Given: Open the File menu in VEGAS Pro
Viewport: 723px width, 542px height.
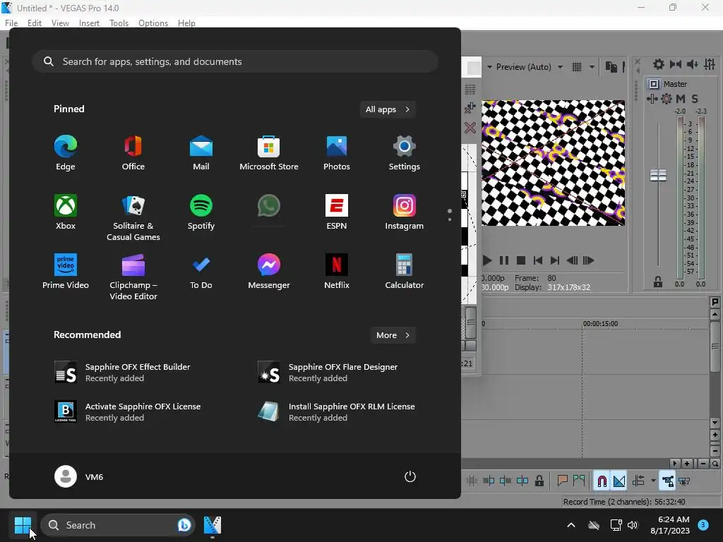Looking at the screenshot, I should 11,23.
